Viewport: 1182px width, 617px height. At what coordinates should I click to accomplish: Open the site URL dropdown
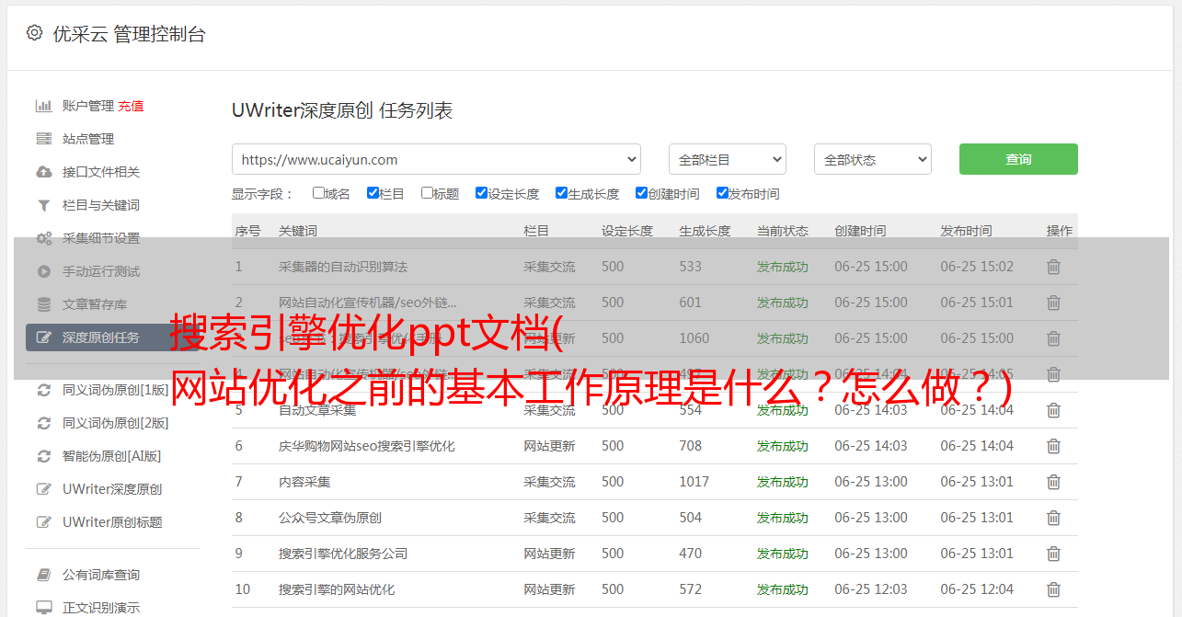(x=436, y=159)
